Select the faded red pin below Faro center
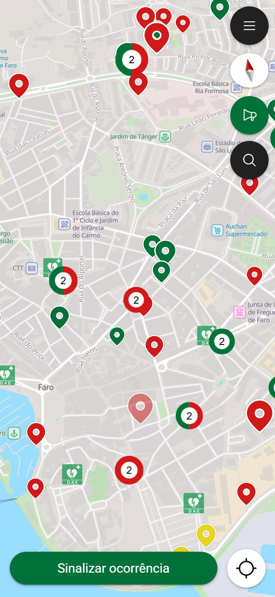Viewport: 275px width, 597px height. click(140, 407)
